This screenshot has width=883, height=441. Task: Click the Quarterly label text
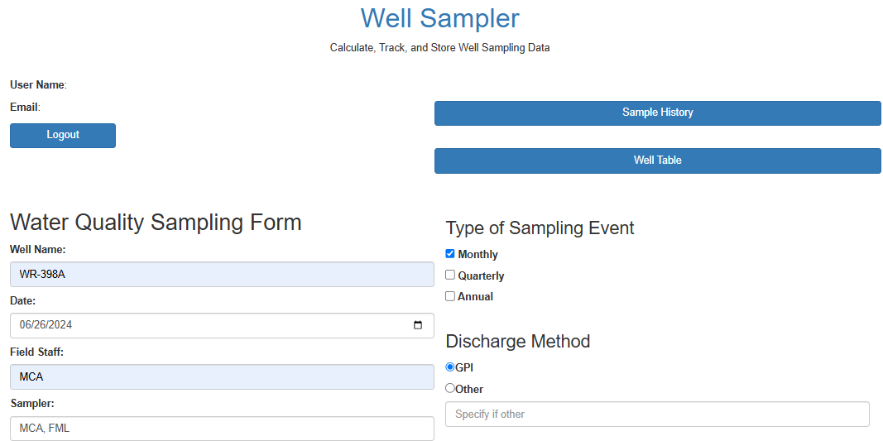(481, 276)
